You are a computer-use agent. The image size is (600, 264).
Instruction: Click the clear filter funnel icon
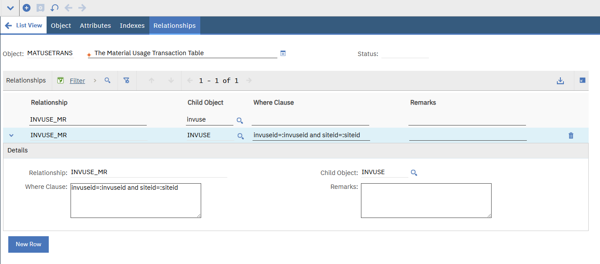point(126,80)
